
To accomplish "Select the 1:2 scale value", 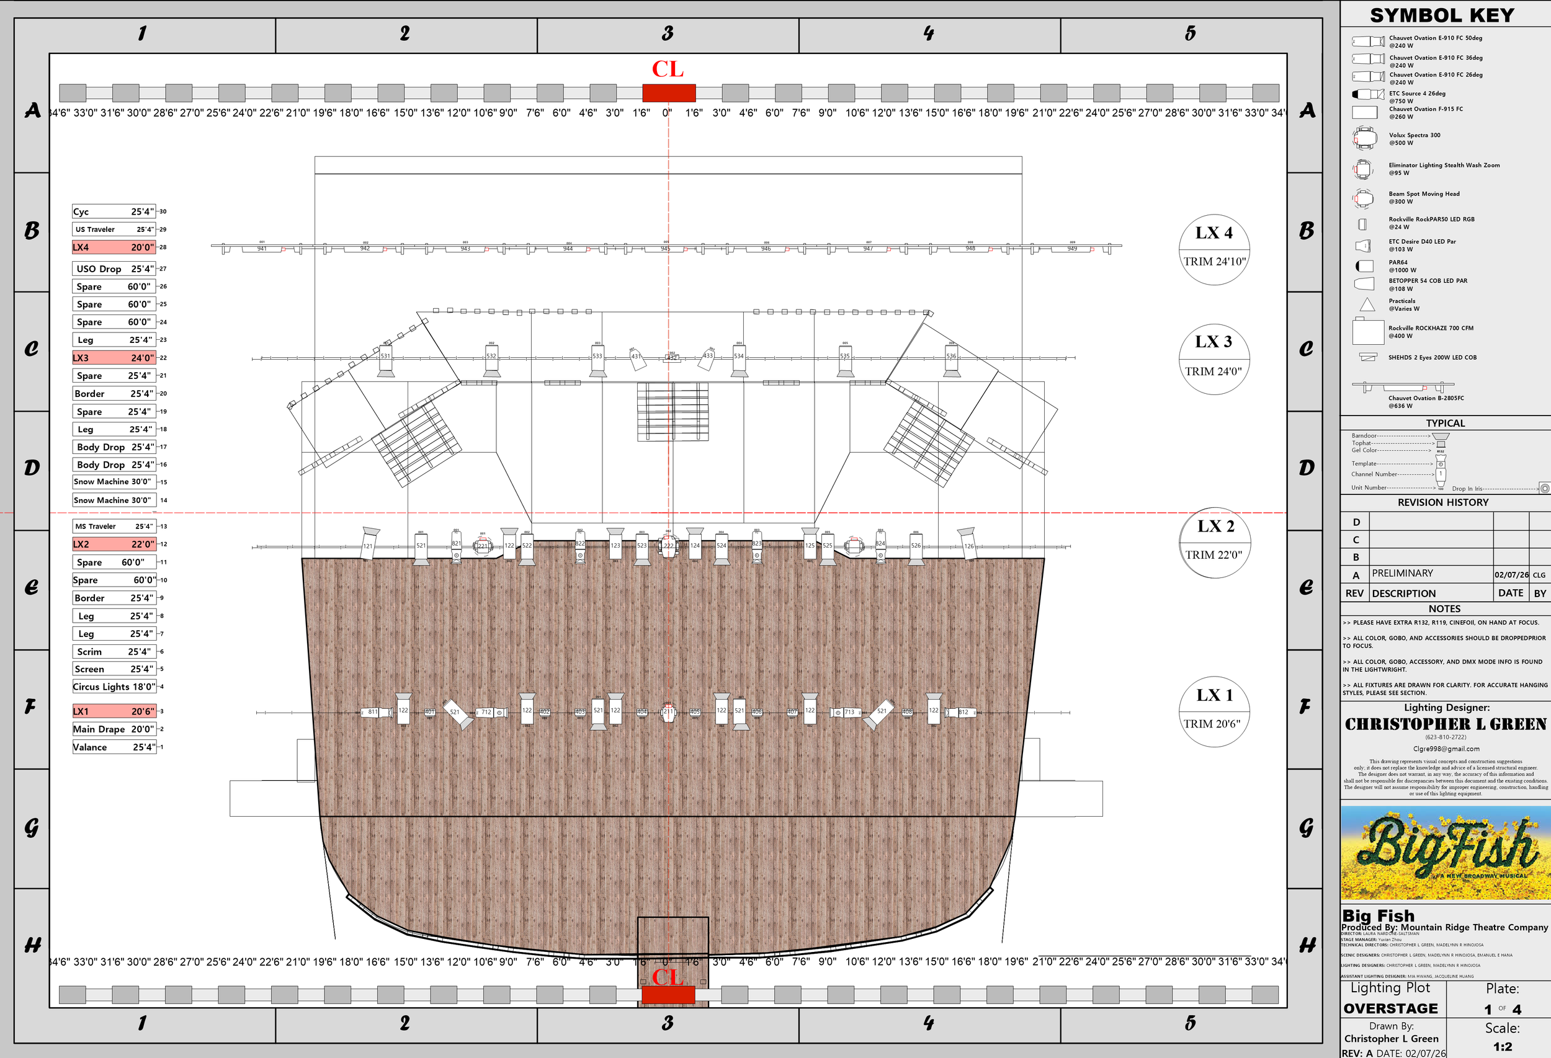I will [1502, 1046].
